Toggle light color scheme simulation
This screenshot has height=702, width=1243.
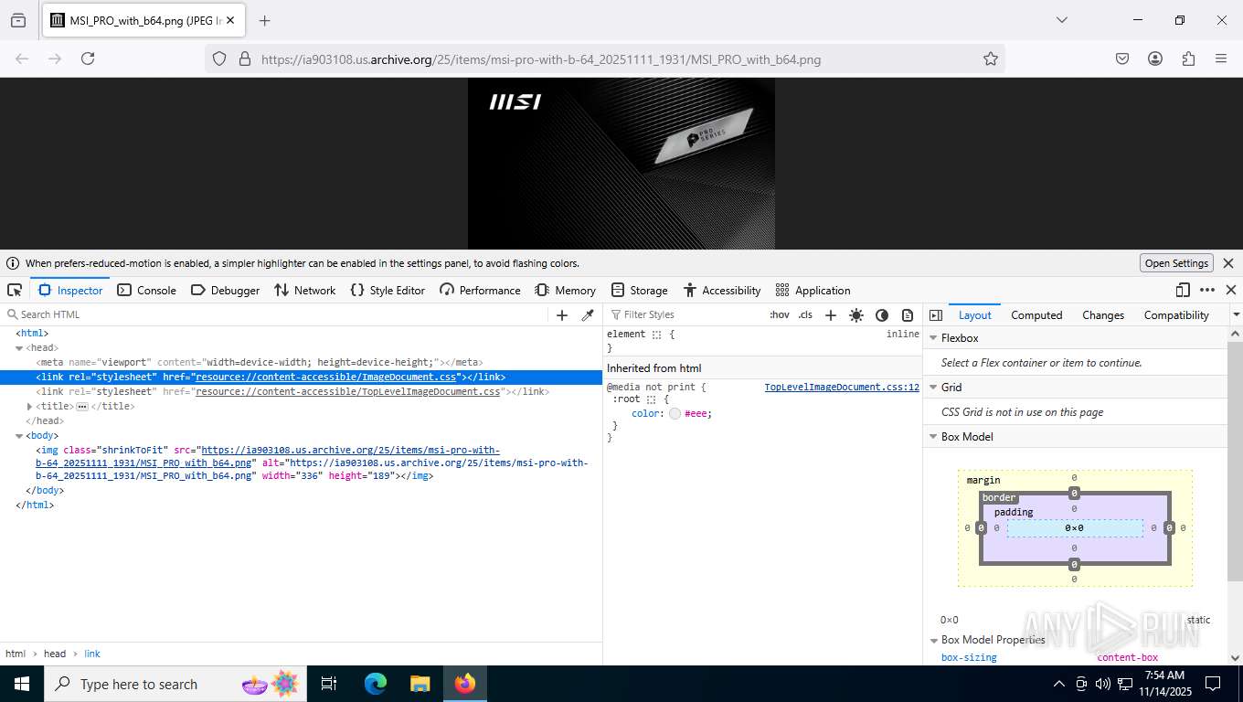(x=855, y=314)
